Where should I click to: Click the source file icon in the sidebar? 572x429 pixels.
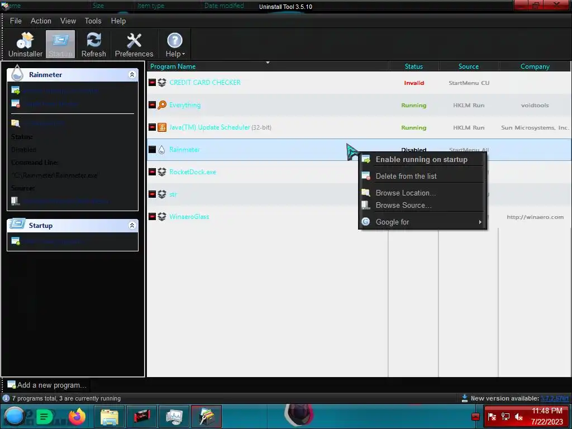tap(15, 201)
